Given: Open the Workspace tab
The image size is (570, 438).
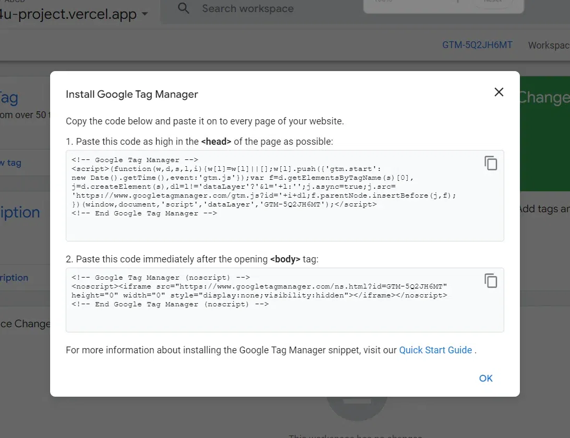Looking at the screenshot, I should (549, 45).
